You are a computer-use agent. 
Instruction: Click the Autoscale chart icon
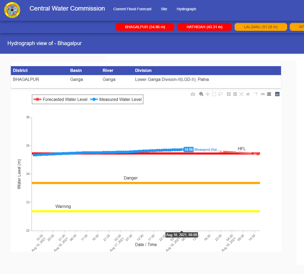coord(241,94)
